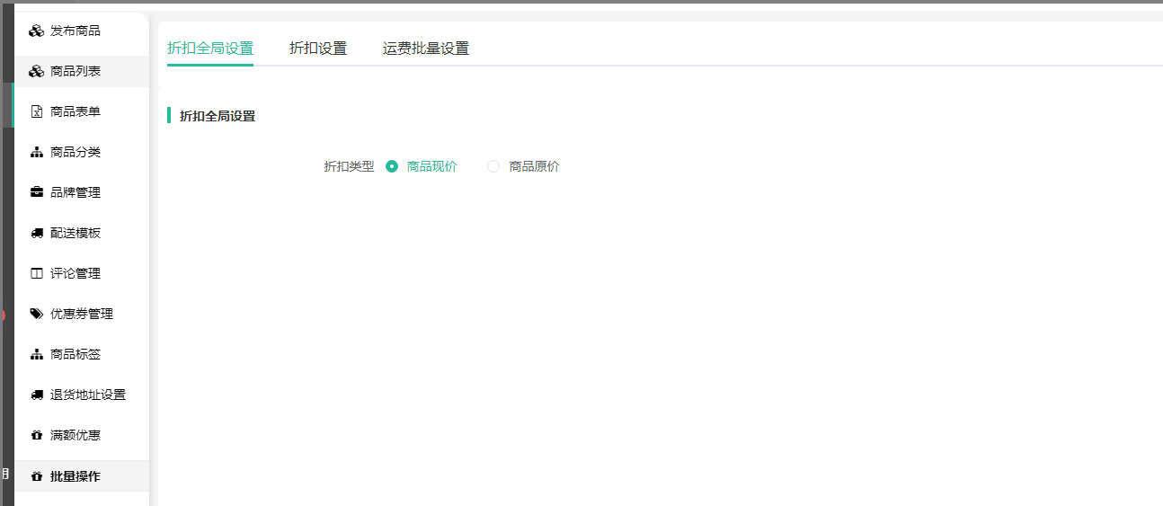This screenshot has width=1163, height=506.
Task: Click the 商品分类 hierarchy icon
Action: [x=37, y=153]
